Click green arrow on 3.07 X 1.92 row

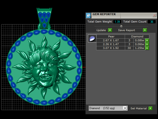pos(147,48)
